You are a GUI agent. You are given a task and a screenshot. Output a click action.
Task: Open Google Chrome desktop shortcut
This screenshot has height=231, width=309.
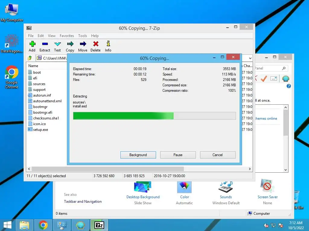(x=12, y=77)
